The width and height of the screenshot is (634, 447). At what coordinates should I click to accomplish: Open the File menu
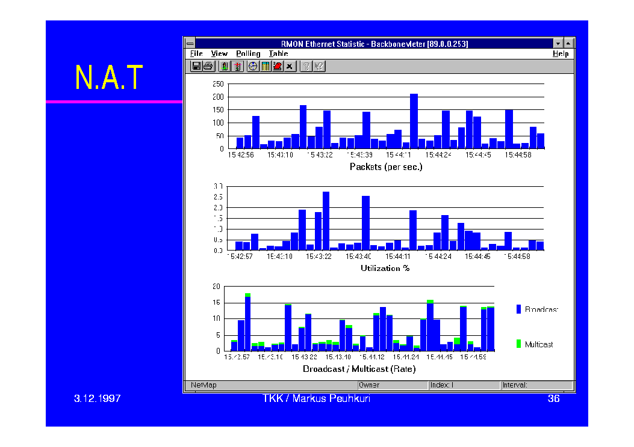coord(196,54)
